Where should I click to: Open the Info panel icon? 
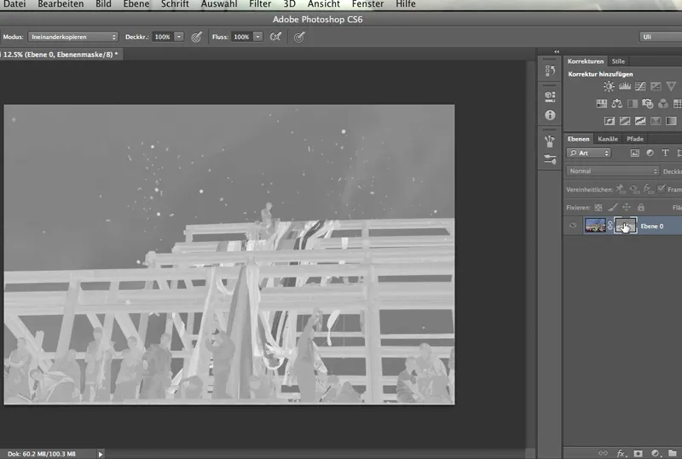(550, 115)
